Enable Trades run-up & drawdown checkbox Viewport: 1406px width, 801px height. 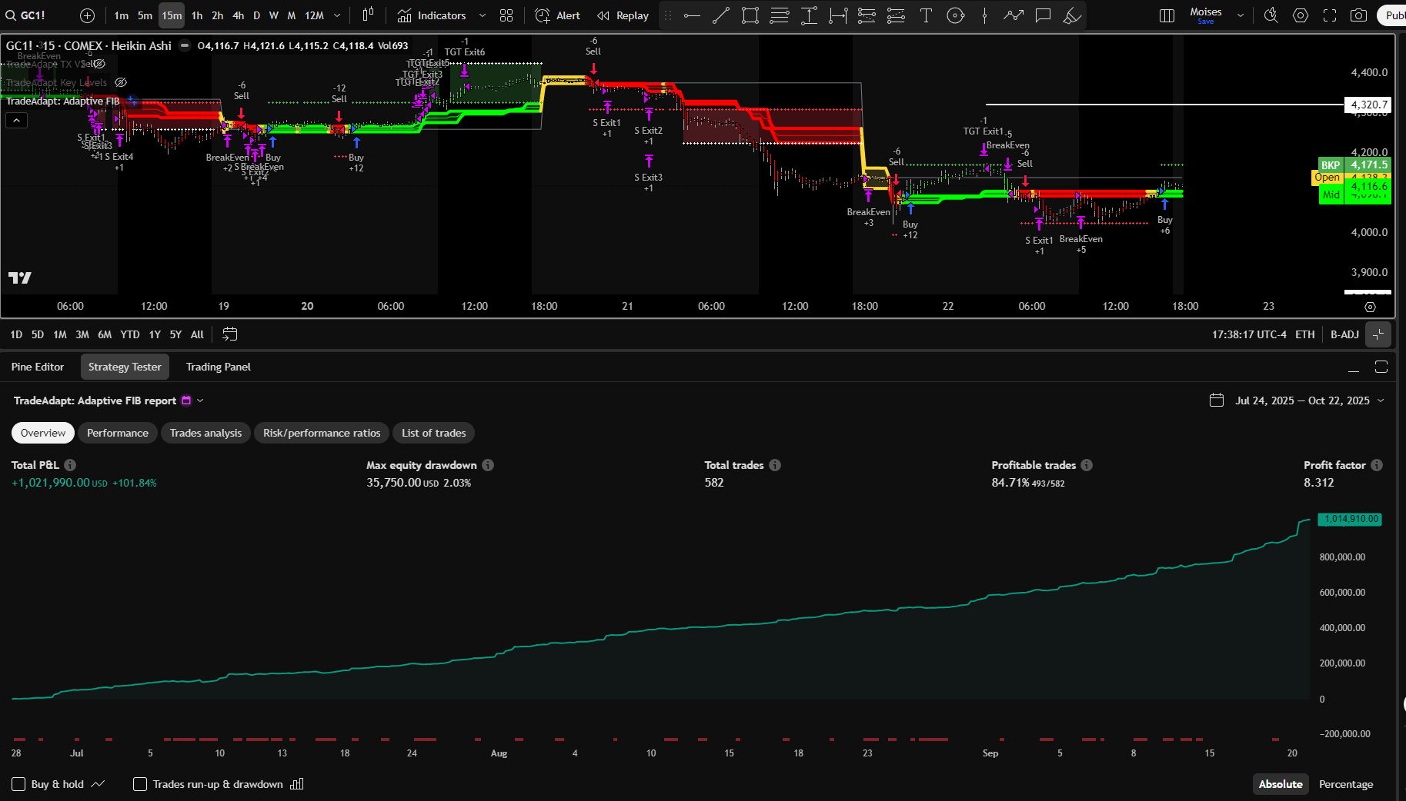140,784
